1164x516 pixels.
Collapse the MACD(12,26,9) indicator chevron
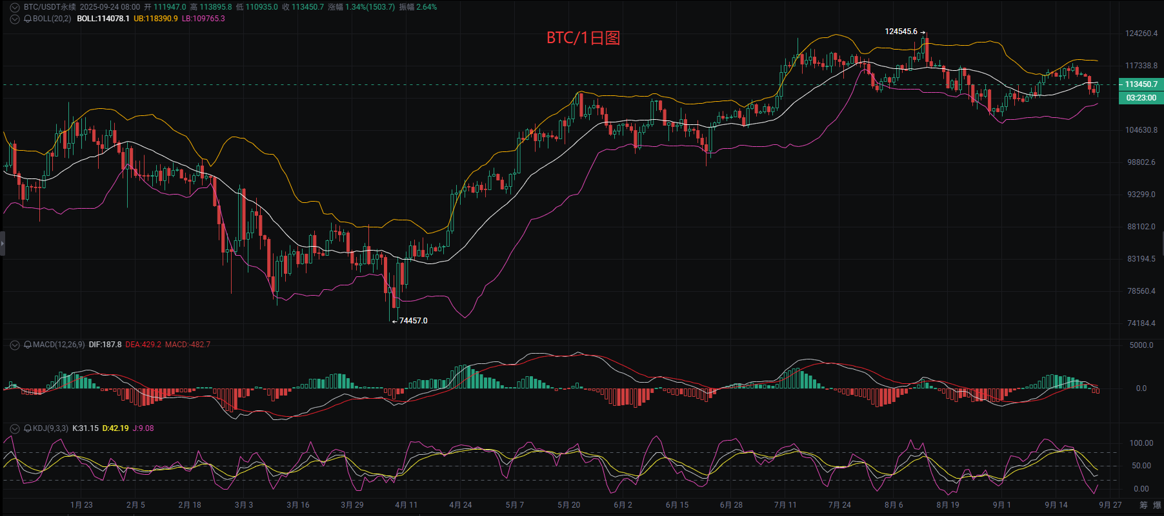pyautogui.click(x=14, y=345)
